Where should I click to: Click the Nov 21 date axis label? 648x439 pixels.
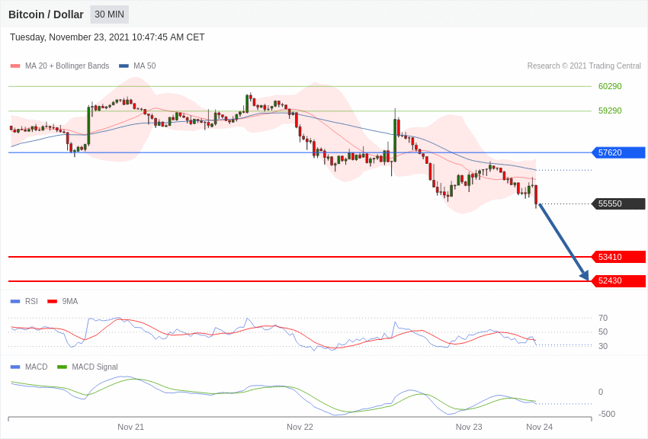[x=130, y=427]
